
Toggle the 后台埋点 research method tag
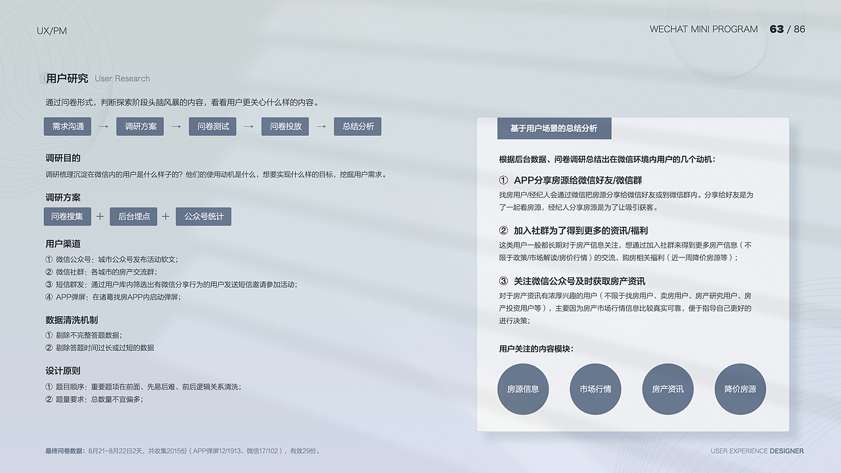(x=133, y=216)
